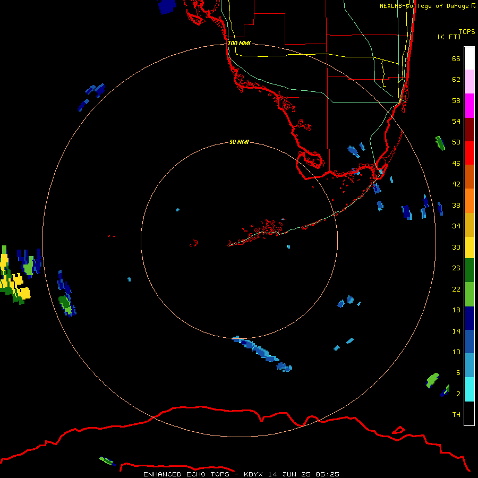478x478 pixels.
Task: Click the legend scale value "62"
Action: click(x=456, y=80)
